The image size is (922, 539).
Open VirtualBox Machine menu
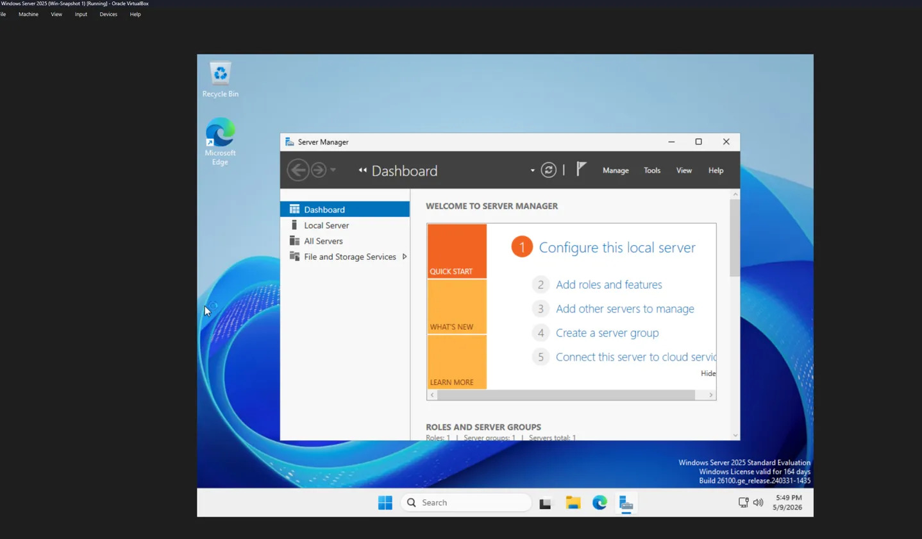[x=28, y=14]
